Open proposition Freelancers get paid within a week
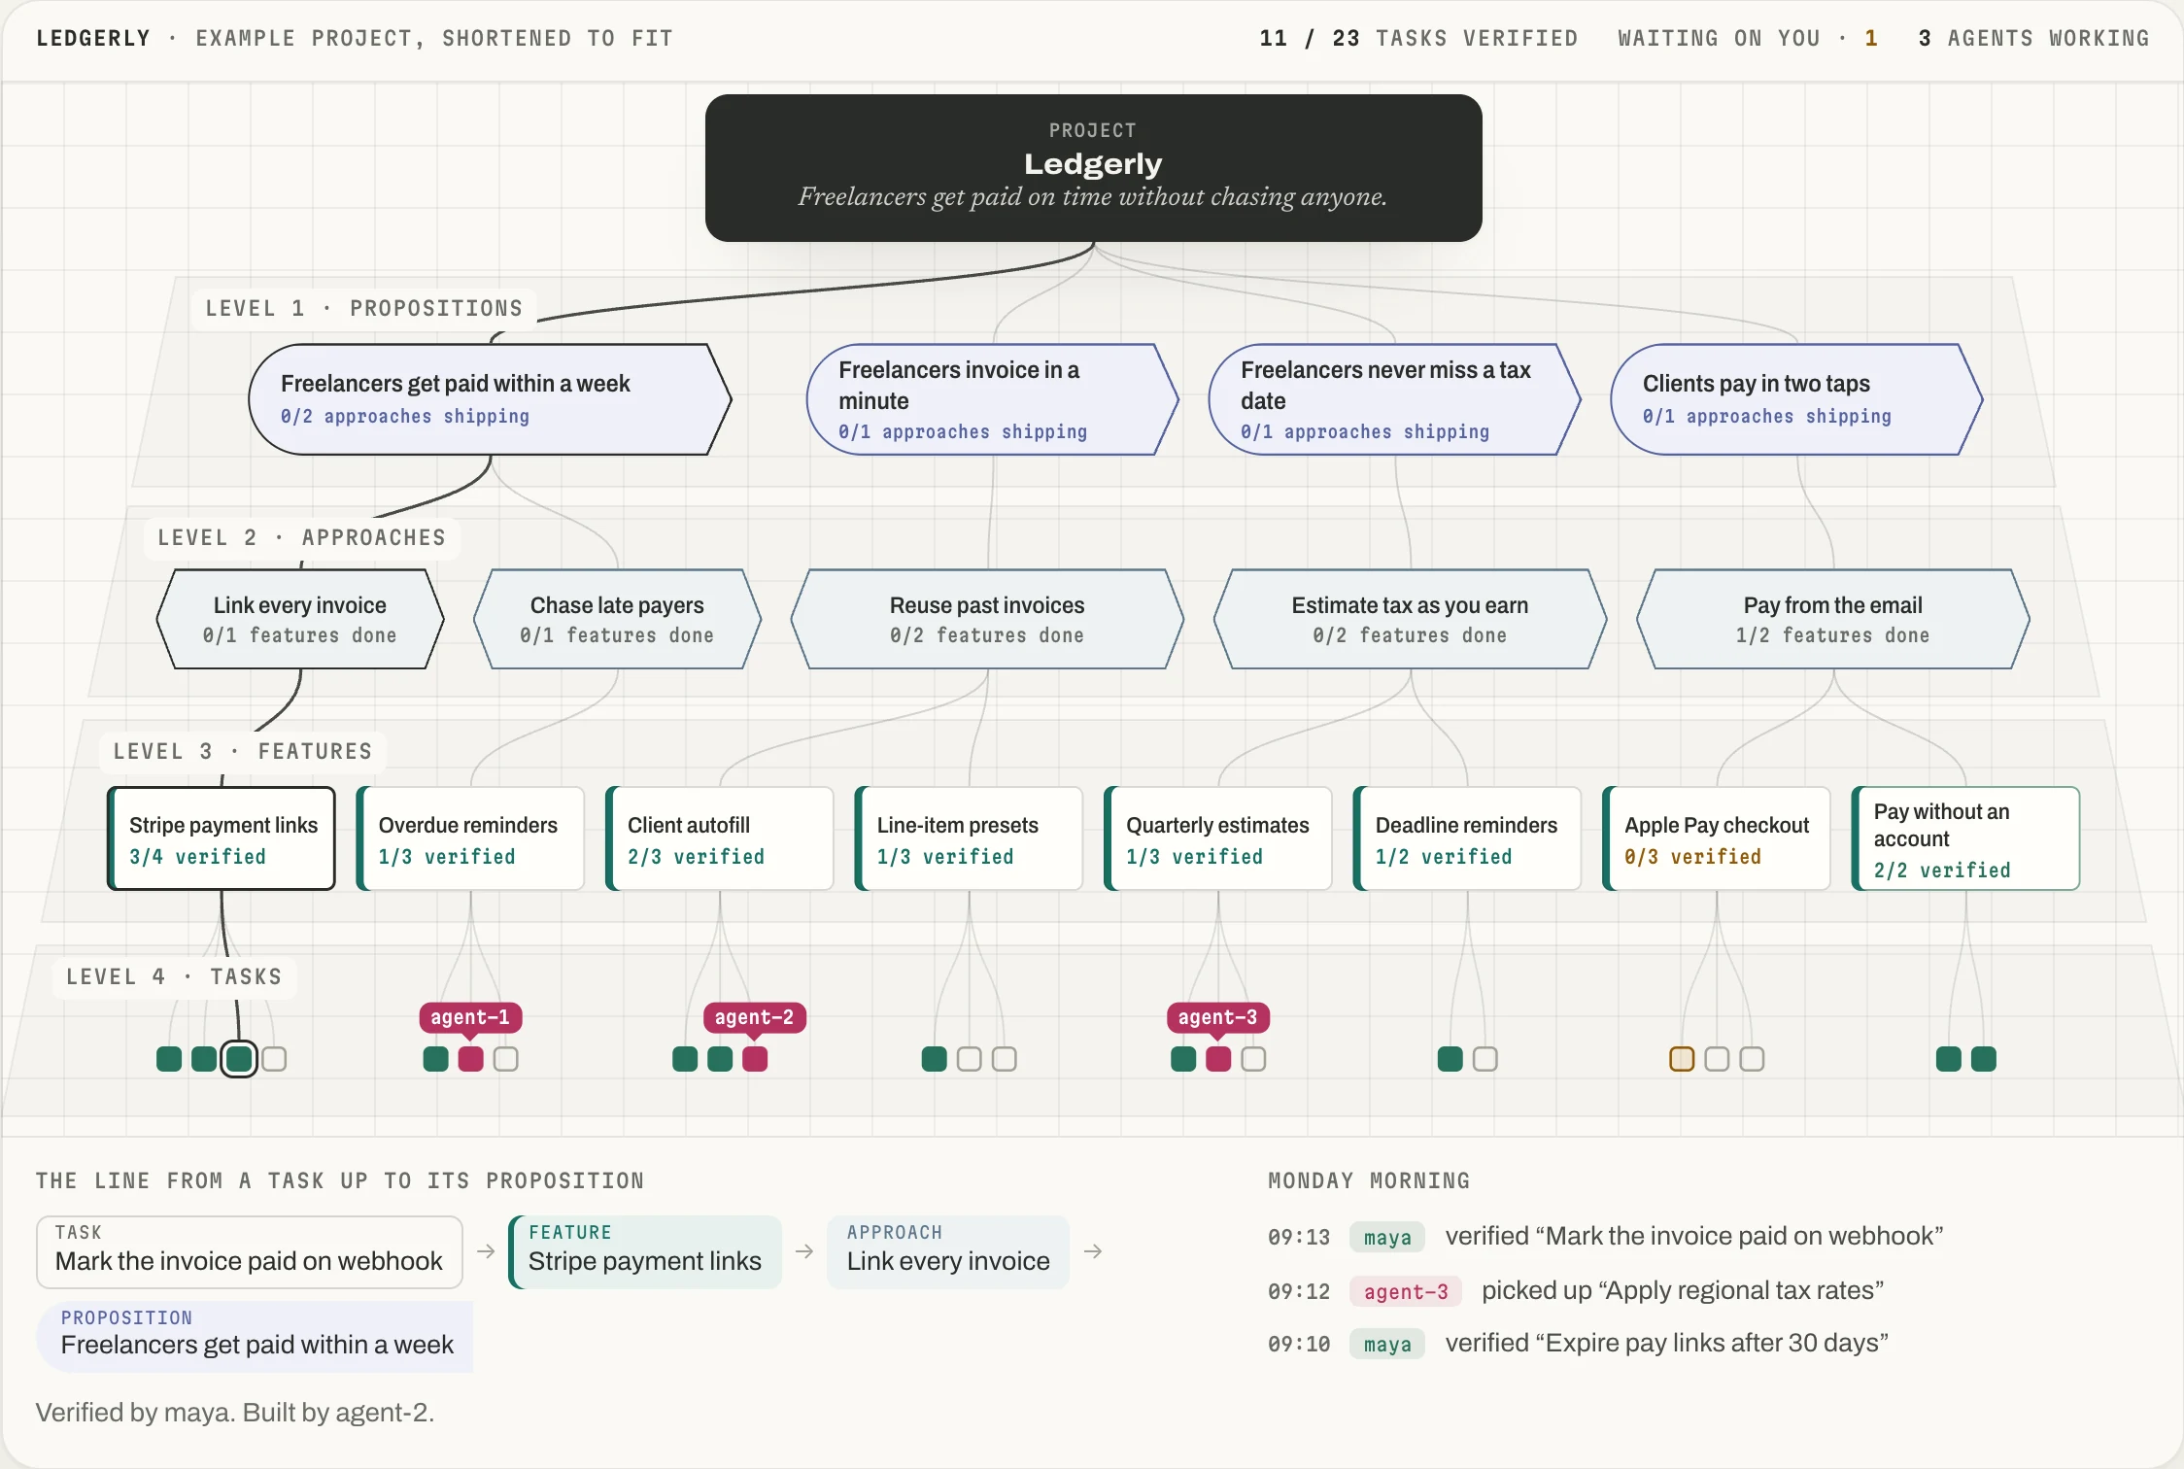2184x1469 pixels. click(x=490, y=399)
